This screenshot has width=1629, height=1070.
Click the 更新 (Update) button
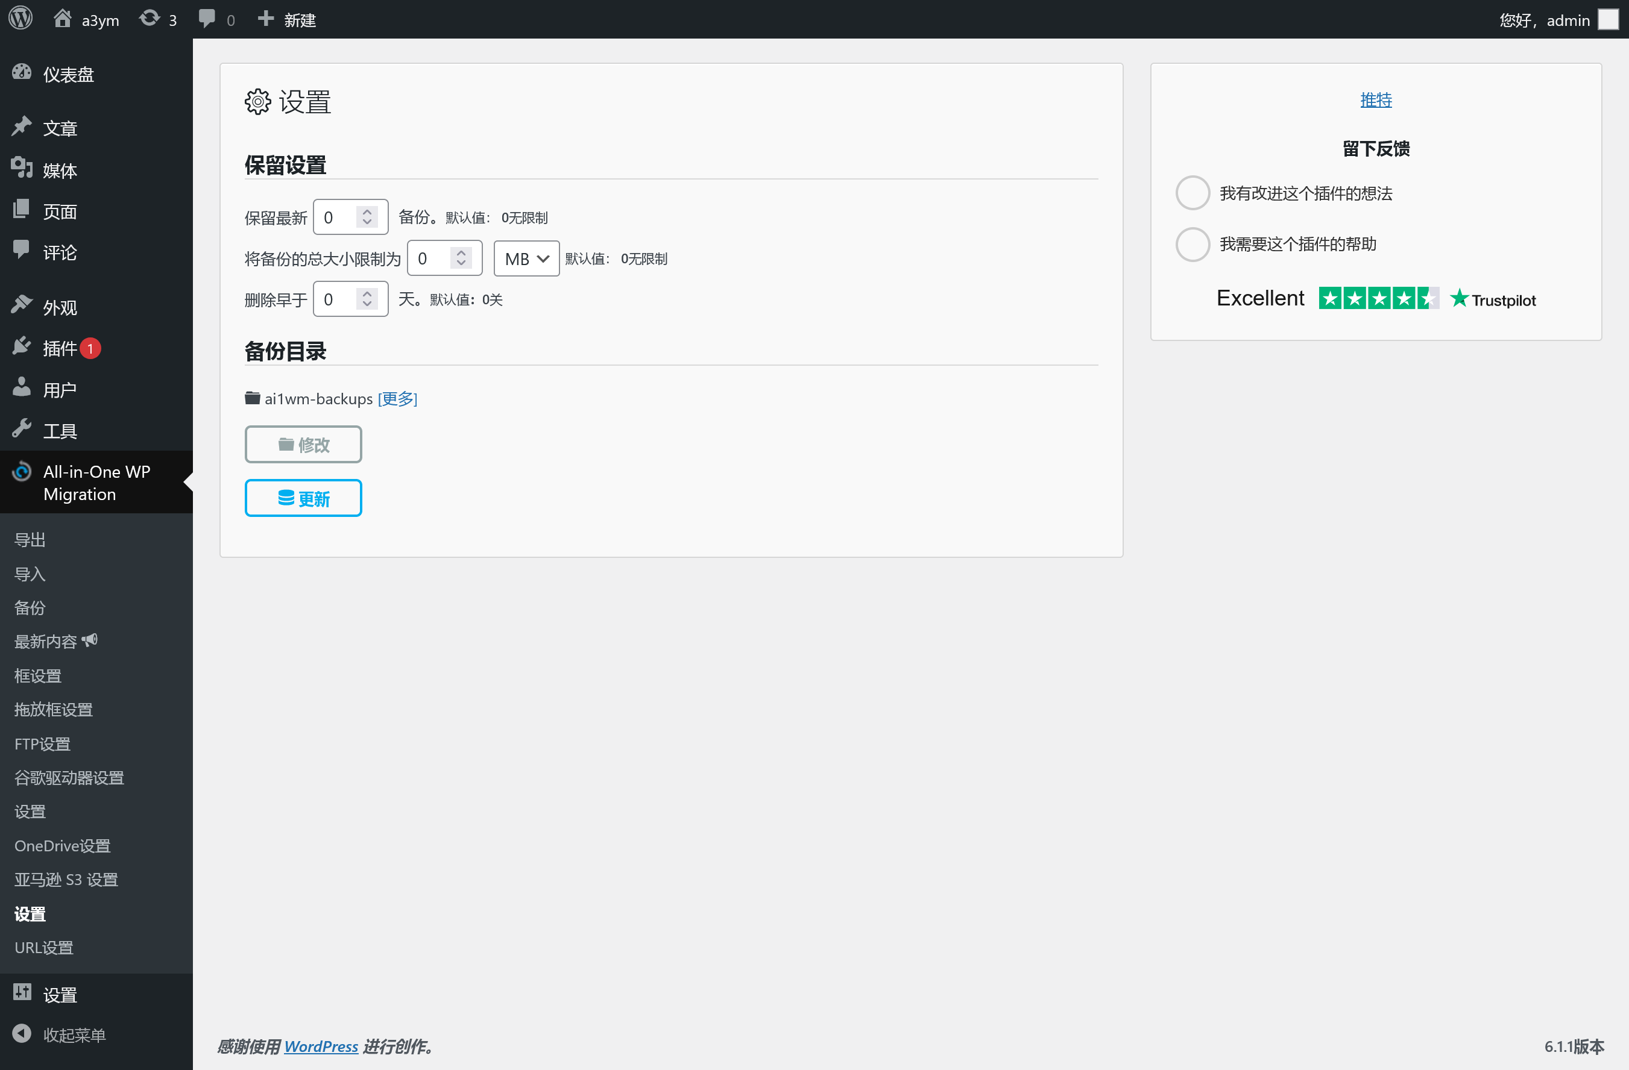coord(303,498)
